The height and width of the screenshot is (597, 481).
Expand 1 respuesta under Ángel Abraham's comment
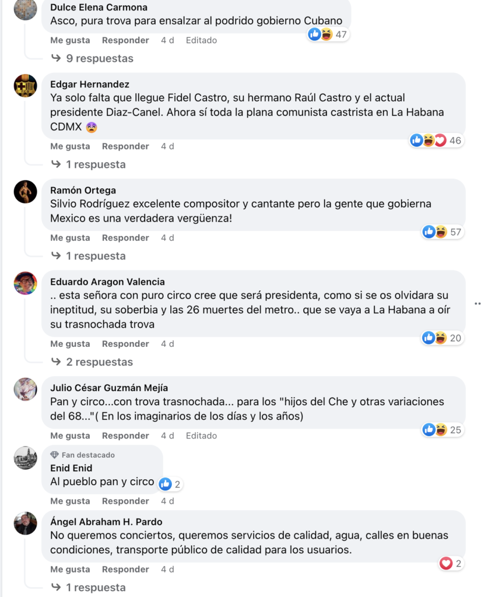pyautogui.click(x=89, y=588)
